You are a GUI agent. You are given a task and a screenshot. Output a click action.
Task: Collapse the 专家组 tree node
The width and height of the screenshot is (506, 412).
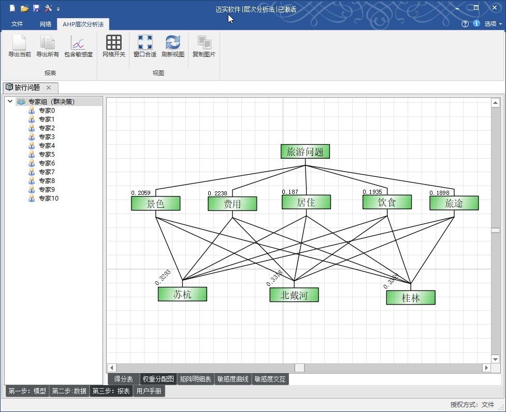point(10,101)
